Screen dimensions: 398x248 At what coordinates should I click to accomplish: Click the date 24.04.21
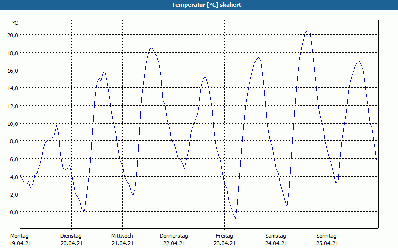276,243
